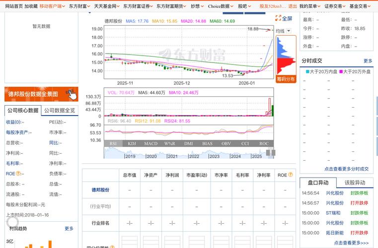The height and width of the screenshot is (248, 378).
Task: Open fullscreen chart view icon
Action: point(278,18)
